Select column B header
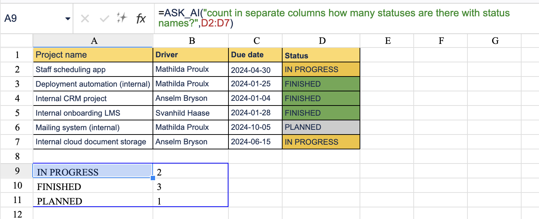539x219 pixels. coord(191,41)
